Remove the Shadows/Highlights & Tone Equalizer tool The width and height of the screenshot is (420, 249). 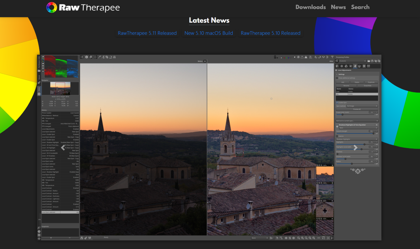pyautogui.click(x=376, y=125)
